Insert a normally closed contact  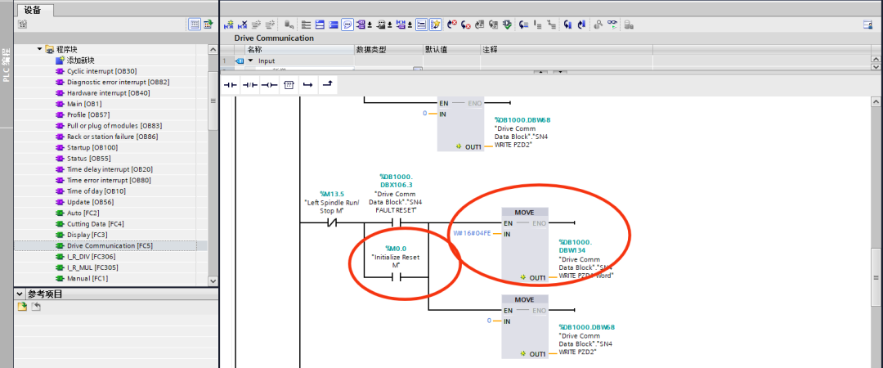click(250, 84)
